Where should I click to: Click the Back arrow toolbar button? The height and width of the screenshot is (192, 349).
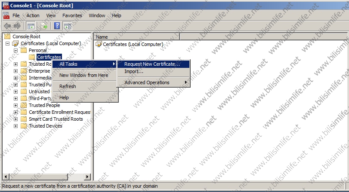tap(7, 26)
